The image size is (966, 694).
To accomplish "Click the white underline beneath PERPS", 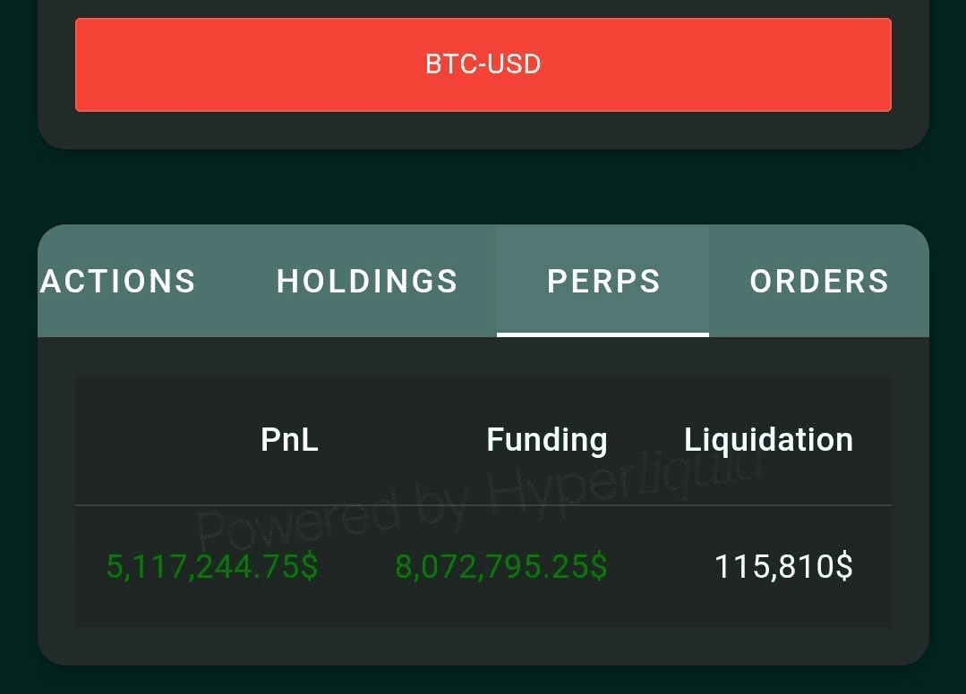I will click(603, 334).
